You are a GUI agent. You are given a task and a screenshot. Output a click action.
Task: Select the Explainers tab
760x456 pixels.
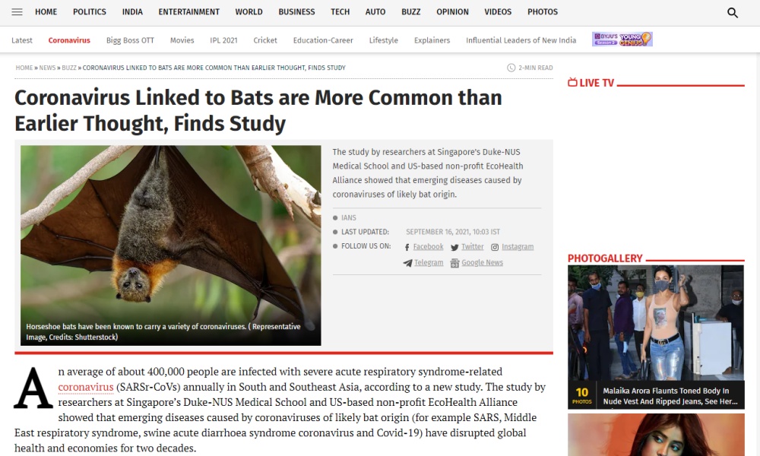[x=432, y=40]
